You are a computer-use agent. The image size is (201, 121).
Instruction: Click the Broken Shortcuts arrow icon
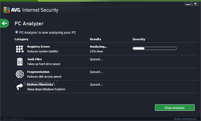click(x=20, y=87)
